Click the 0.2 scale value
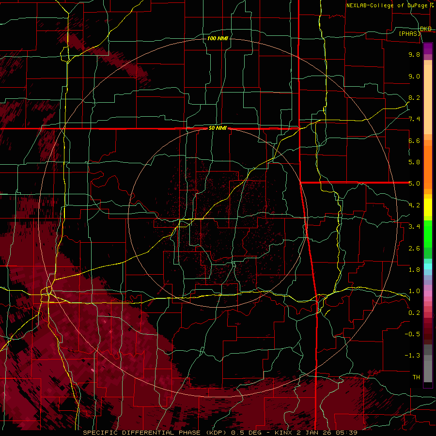This screenshot has height=436, width=436. 414,313
